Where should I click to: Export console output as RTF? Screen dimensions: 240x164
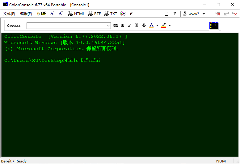[x=95, y=14]
